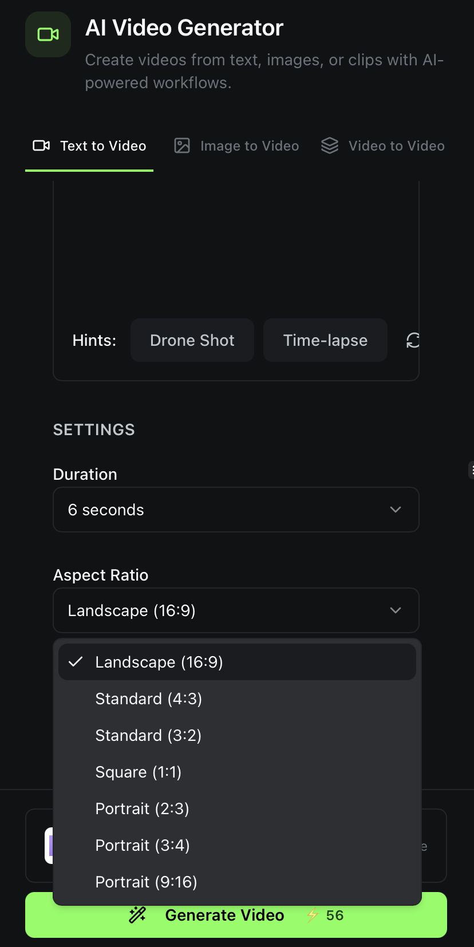Select Square (1:1) from the list
This screenshot has width=474, height=947.
(x=138, y=772)
